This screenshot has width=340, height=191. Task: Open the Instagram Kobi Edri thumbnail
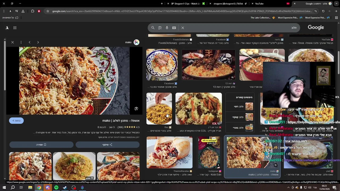coord(209,152)
